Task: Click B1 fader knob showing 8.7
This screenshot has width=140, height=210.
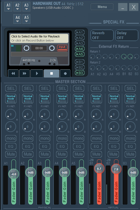Action: (x=99, y=169)
